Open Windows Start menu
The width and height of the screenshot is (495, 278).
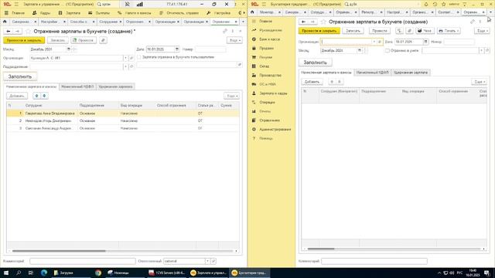[x=5, y=273]
